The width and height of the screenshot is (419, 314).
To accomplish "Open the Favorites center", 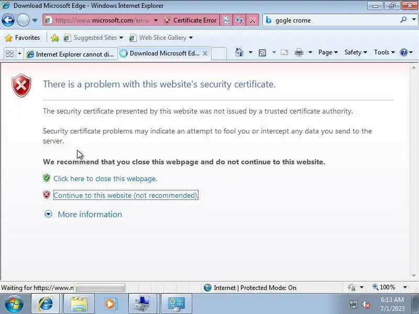I will 23,38.
